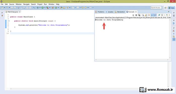Click the Problems icon in right trim stack
Viewport: 176px width, 94px height.
click(174, 31)
